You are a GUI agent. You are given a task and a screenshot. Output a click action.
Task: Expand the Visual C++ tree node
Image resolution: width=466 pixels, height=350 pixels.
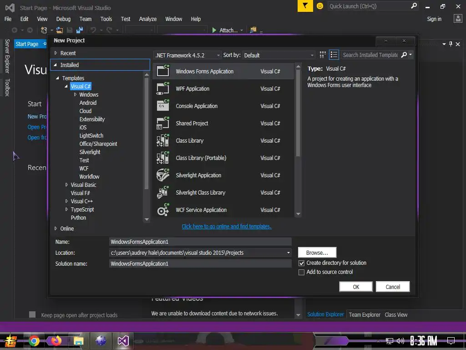(x=66, y=201)
